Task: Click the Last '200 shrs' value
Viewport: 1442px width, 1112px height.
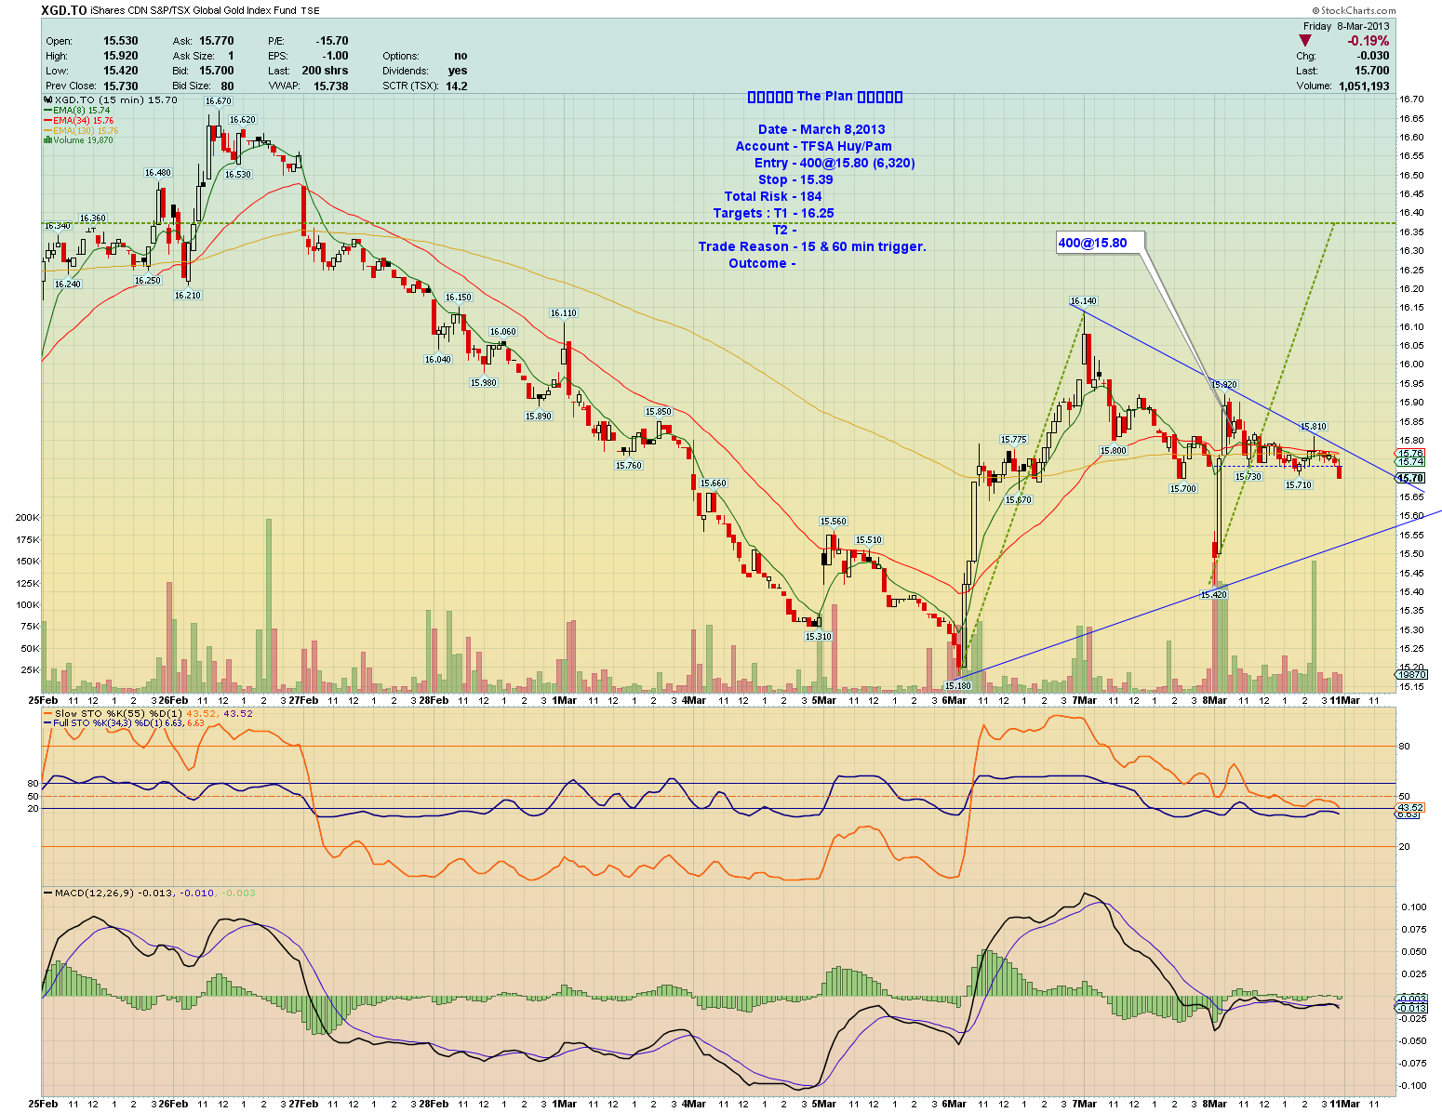Action: click(x=325, y=71)
